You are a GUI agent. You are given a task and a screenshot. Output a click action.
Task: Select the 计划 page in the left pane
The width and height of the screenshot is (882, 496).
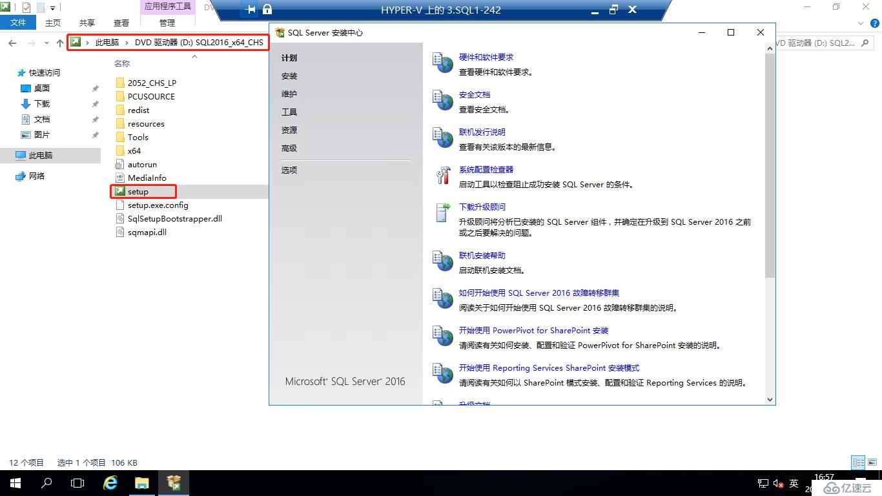[289, 58]
